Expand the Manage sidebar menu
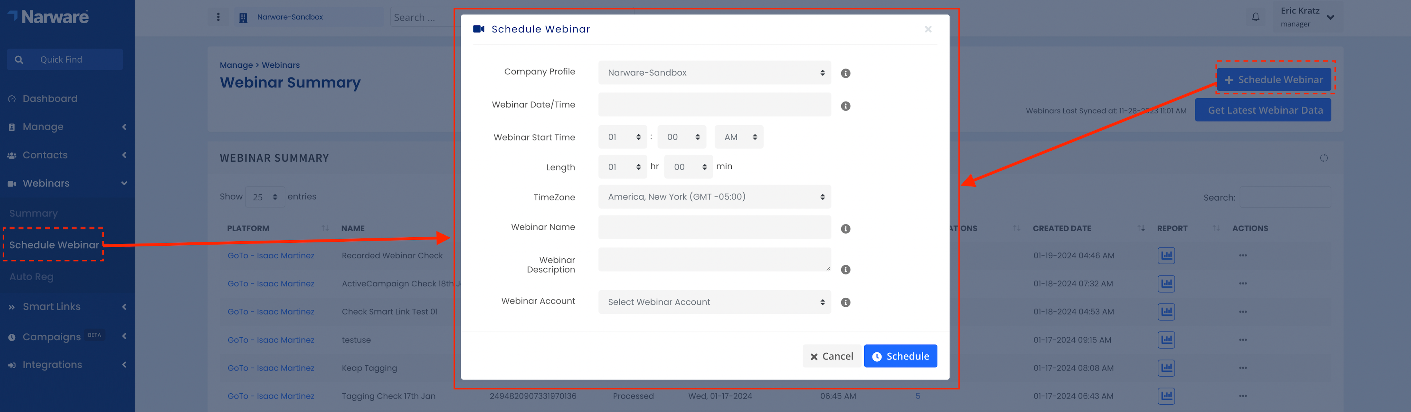Image resolution: width=1411 pixels, height=412 pixels. pyautogui.click(x=67, y=127)
